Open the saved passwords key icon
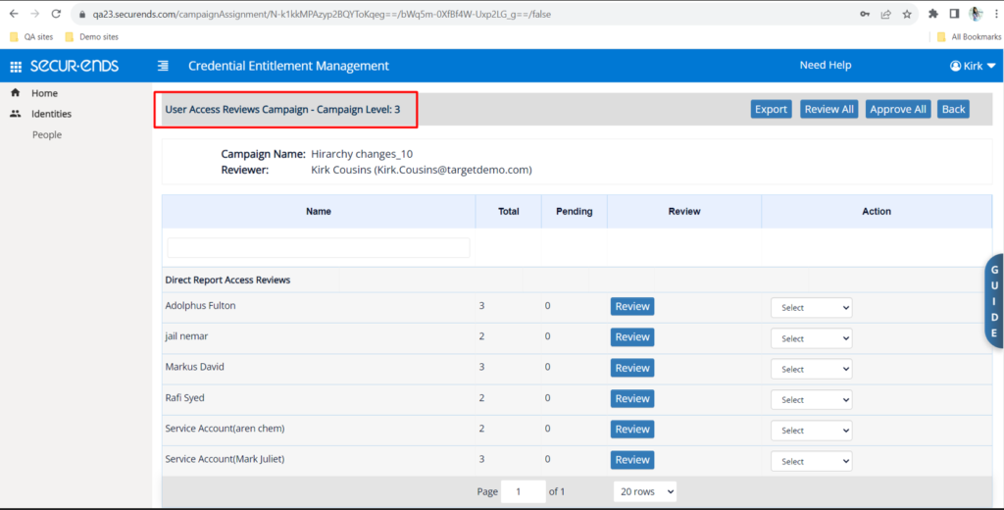This screenshot has width=1004, height=510. click(865, 14)
